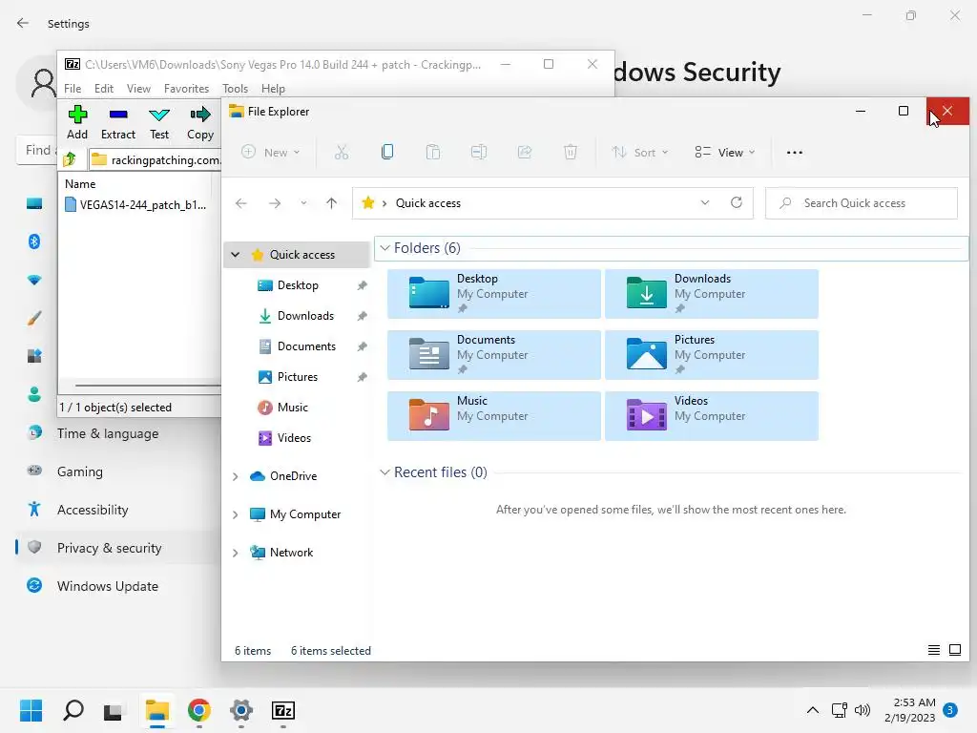The image size is (977, 733).
Task: Click the Cut icon in File Explorer
Action: [342, 152]
